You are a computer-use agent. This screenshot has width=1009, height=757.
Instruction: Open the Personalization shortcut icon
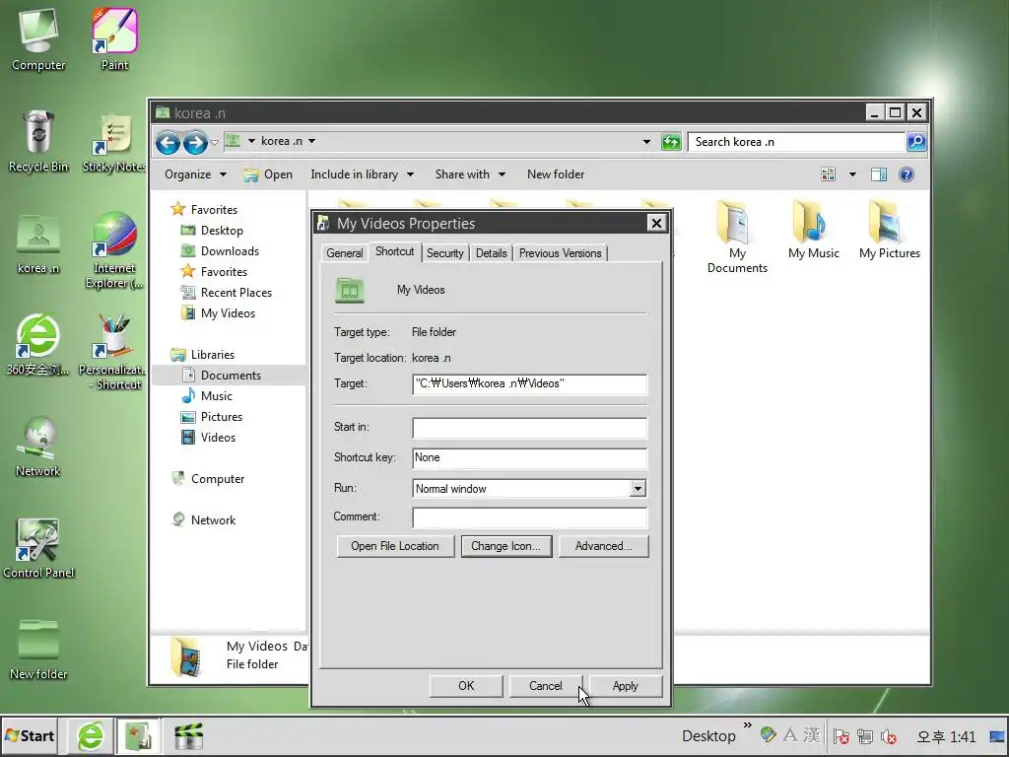tap(114, 352)
